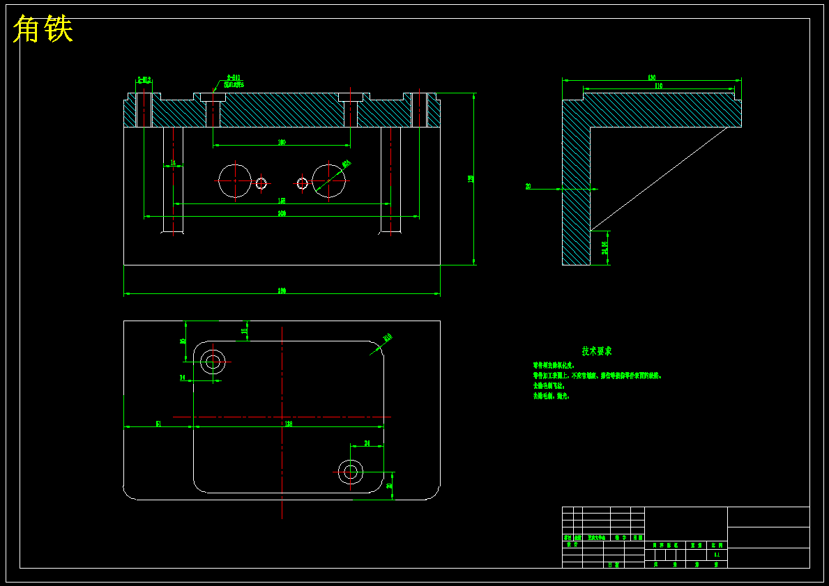Select the large left circle in front view
829x586 pixels.
[235, 180]
